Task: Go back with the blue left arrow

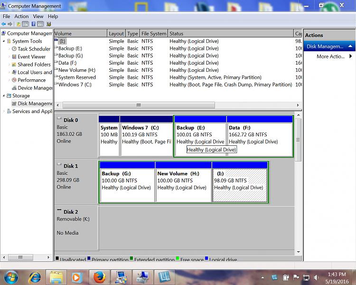Action: 3,24
